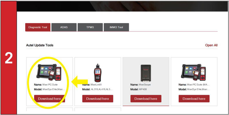
Task: Switch to the TPMS tab
Action: (90, 27)
